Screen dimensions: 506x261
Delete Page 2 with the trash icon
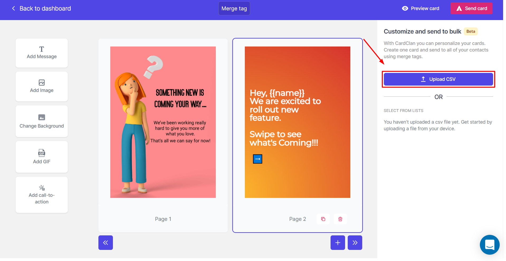340,219
